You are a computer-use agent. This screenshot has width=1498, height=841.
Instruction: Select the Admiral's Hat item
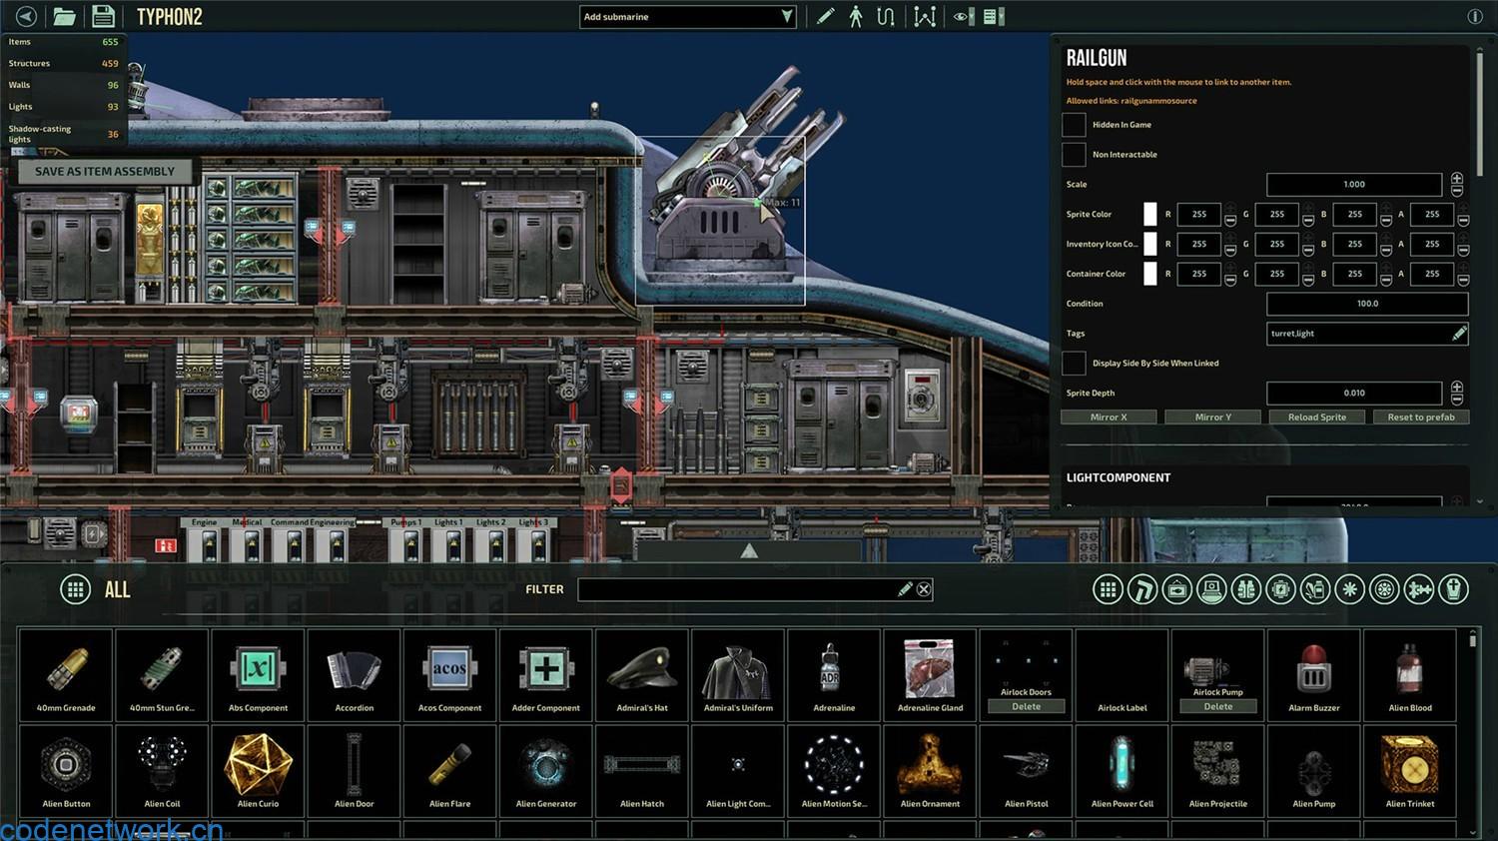(x=642, y=675)
